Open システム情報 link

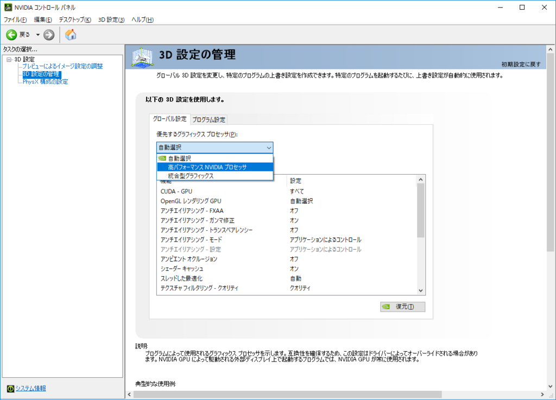(30, 388)
